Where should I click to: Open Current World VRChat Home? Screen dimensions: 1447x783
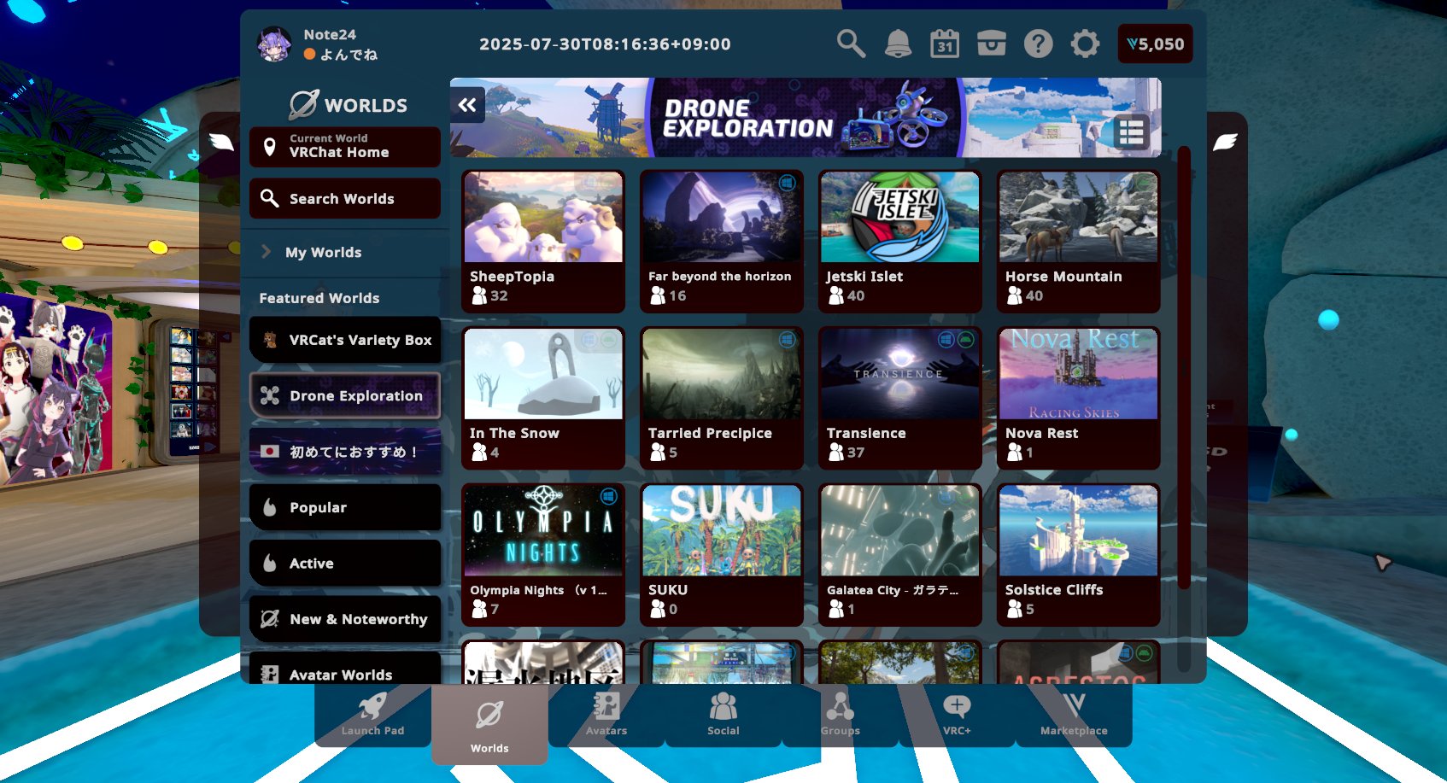tap(345, 146)
